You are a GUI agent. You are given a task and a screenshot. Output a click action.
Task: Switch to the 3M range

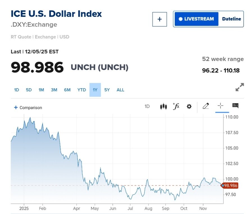click(54, 90)
